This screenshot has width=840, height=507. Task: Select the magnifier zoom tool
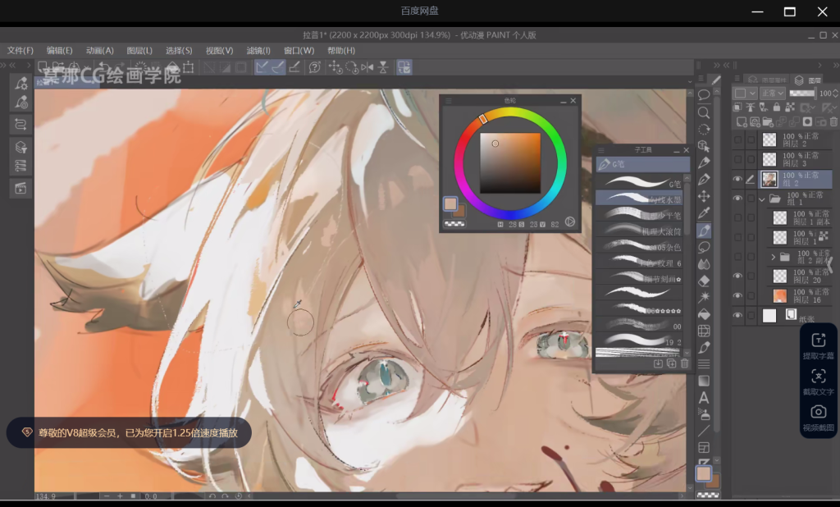pos(704,112)
